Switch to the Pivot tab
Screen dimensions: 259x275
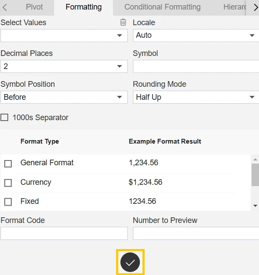coord(34,7)
